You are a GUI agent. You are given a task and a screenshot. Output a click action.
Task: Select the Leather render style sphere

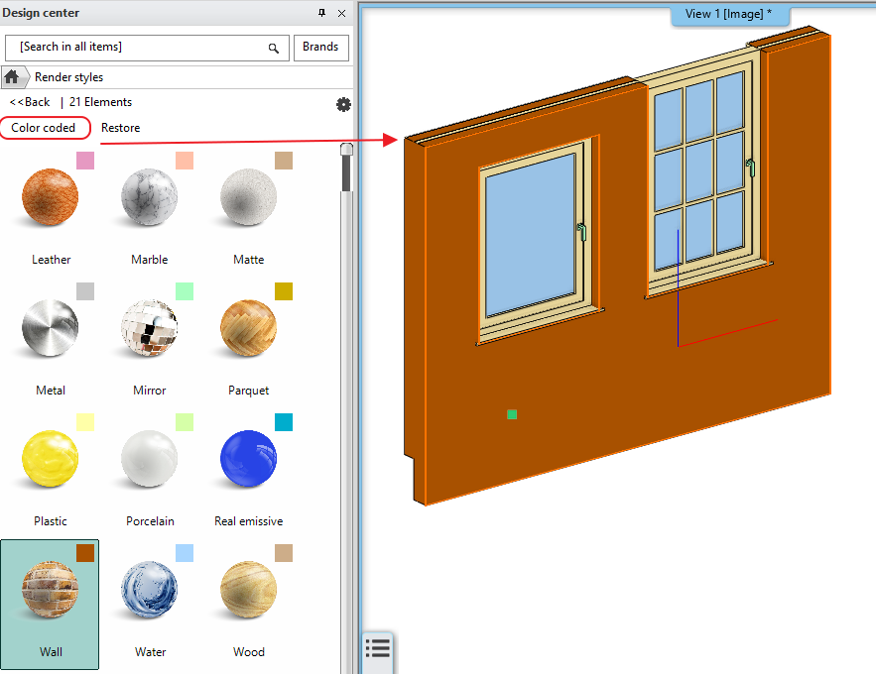point(51,197)
